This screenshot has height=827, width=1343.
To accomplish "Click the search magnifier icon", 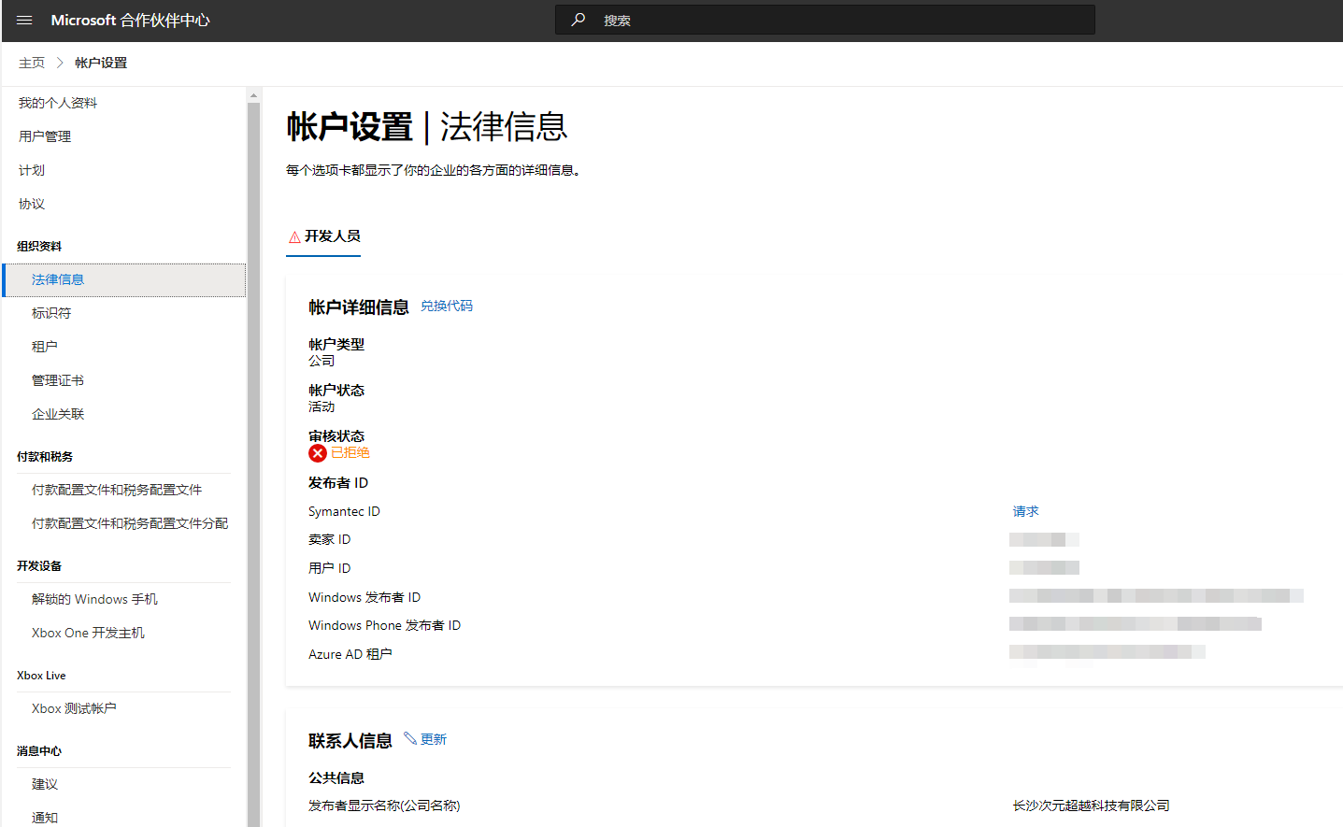I will [x=578, y=19].
